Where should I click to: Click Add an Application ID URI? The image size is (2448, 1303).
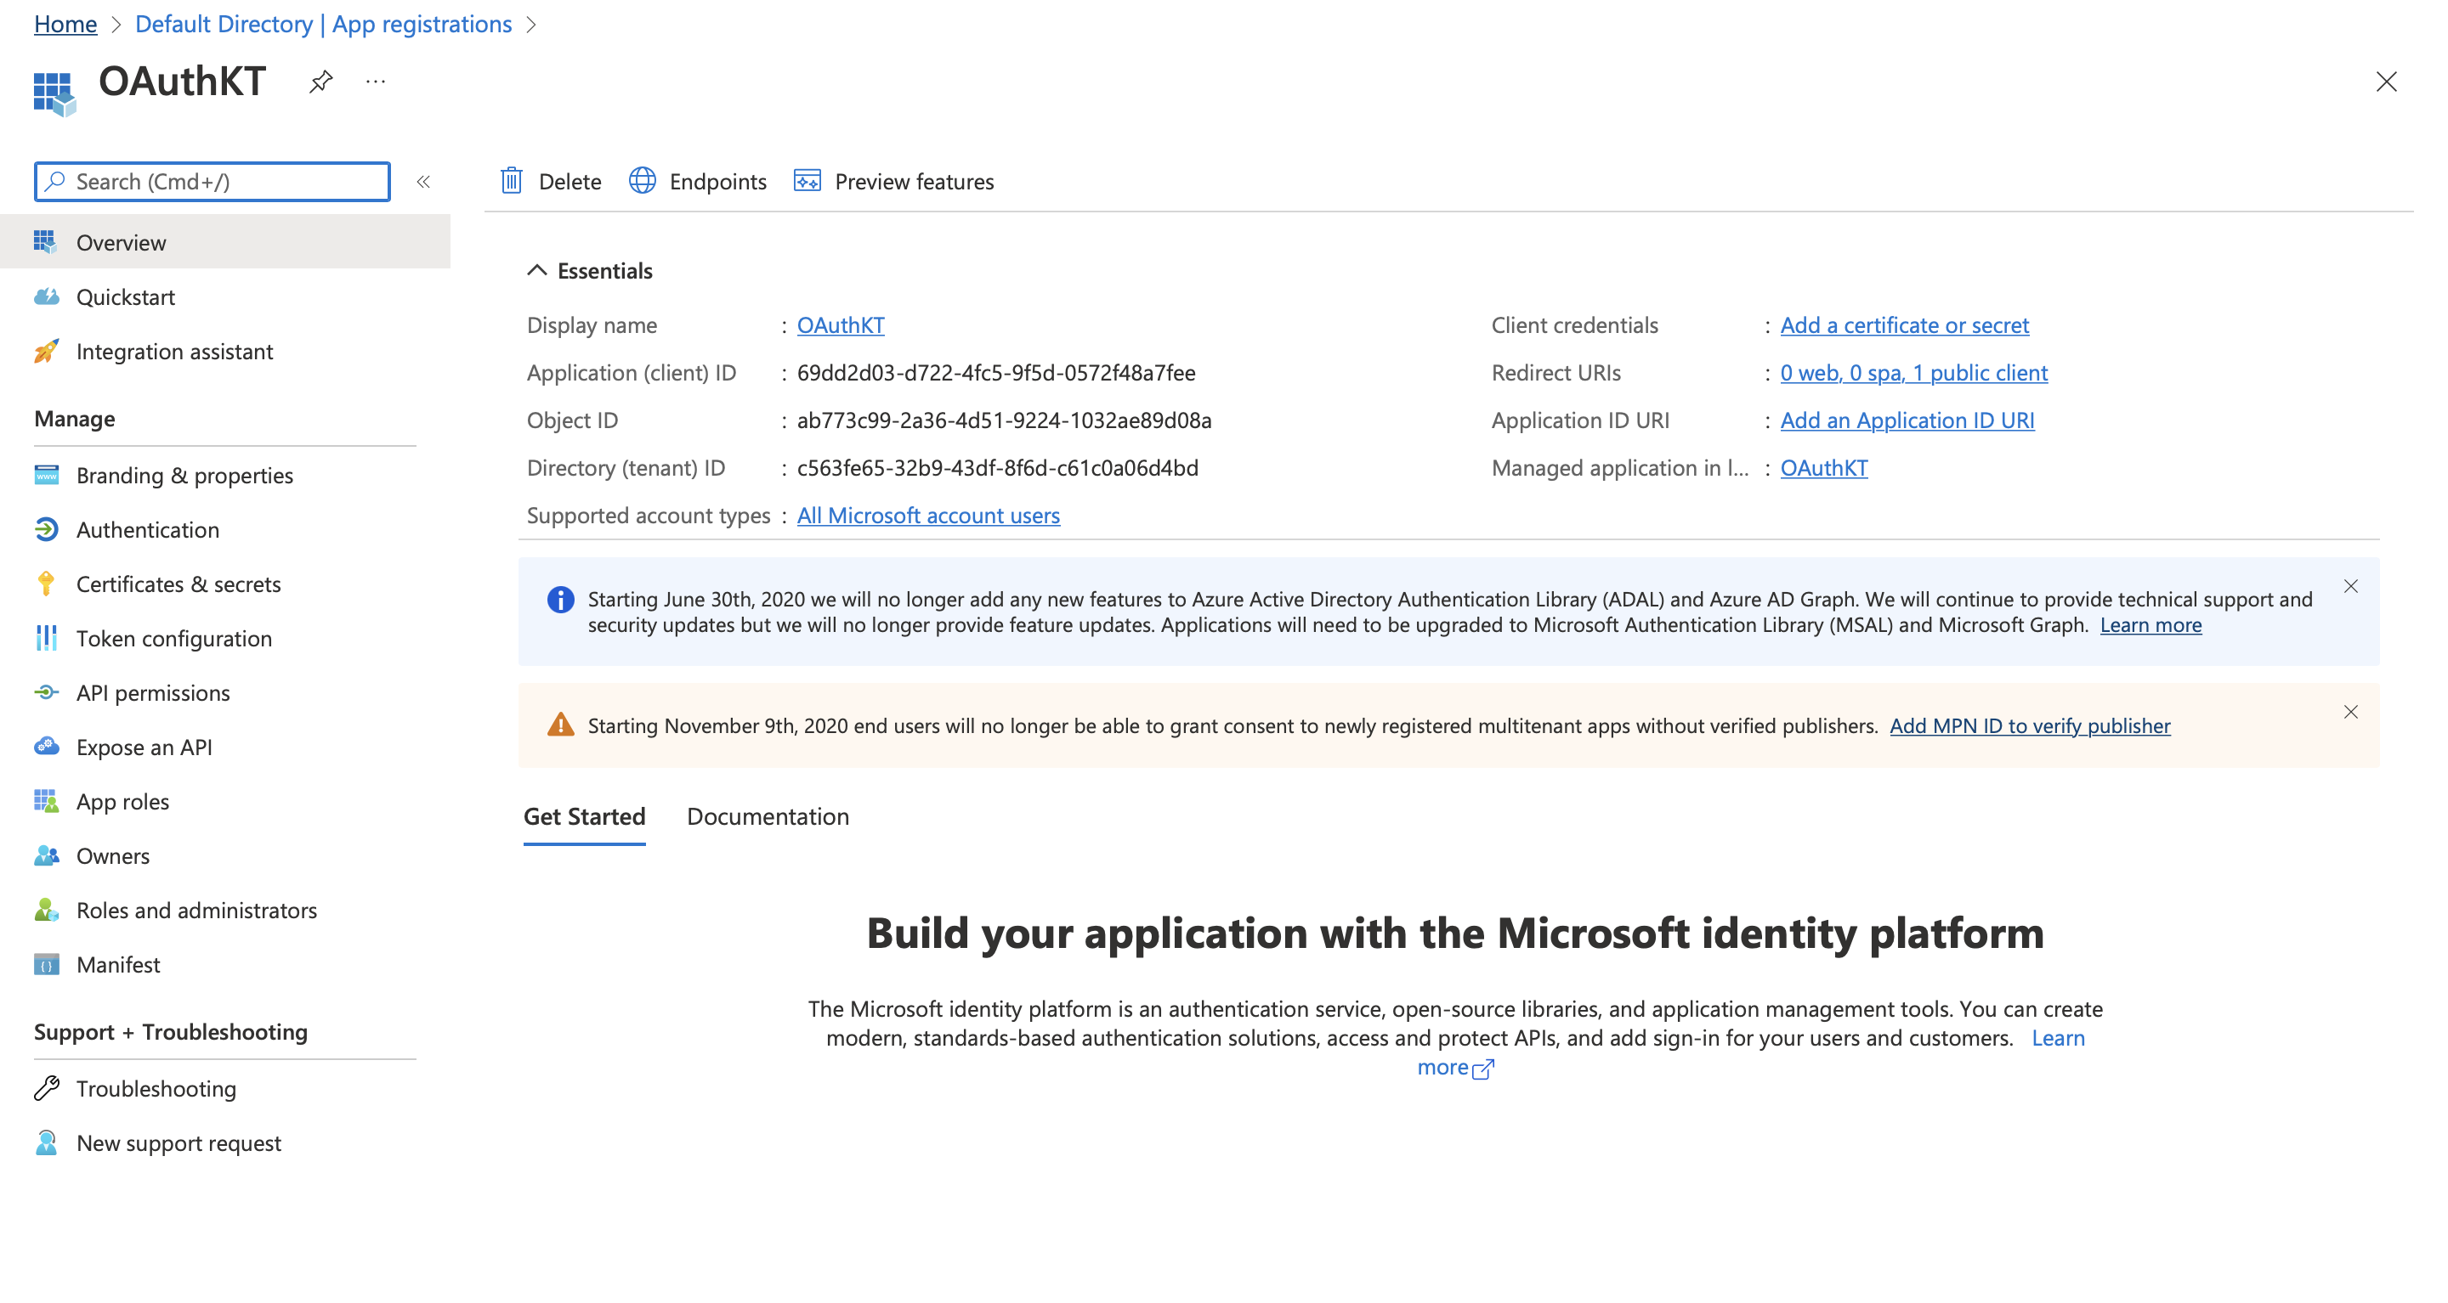(1907, 420)
